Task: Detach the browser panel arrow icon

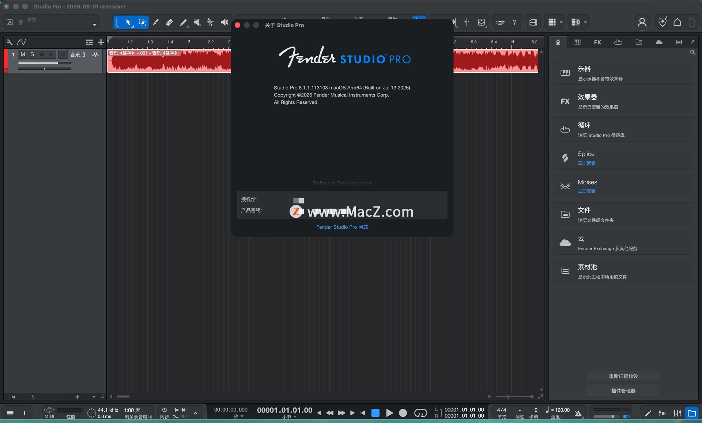Action: [692, 42]
